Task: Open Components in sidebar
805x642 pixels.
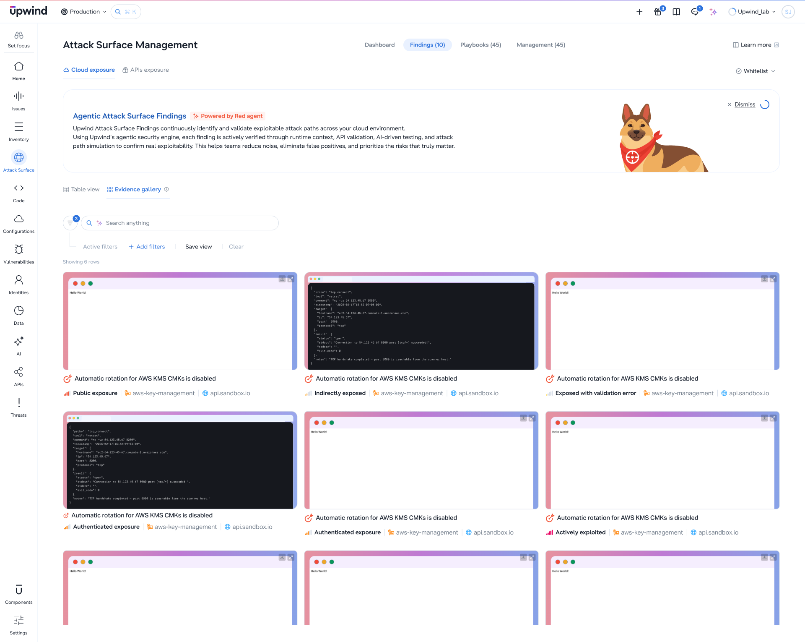Action: click(x=18, y=595)
